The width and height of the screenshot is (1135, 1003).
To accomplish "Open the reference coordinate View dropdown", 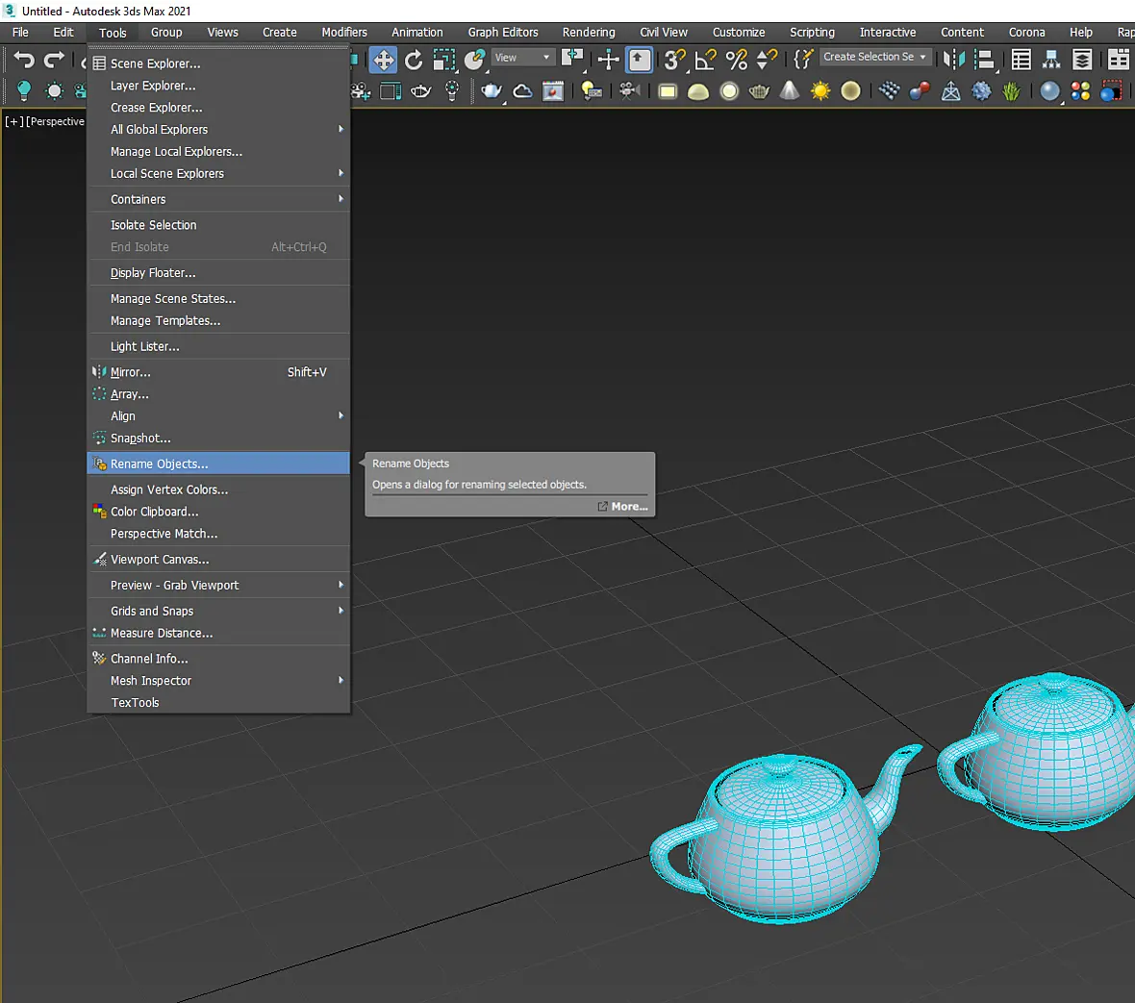I will 522,57.
